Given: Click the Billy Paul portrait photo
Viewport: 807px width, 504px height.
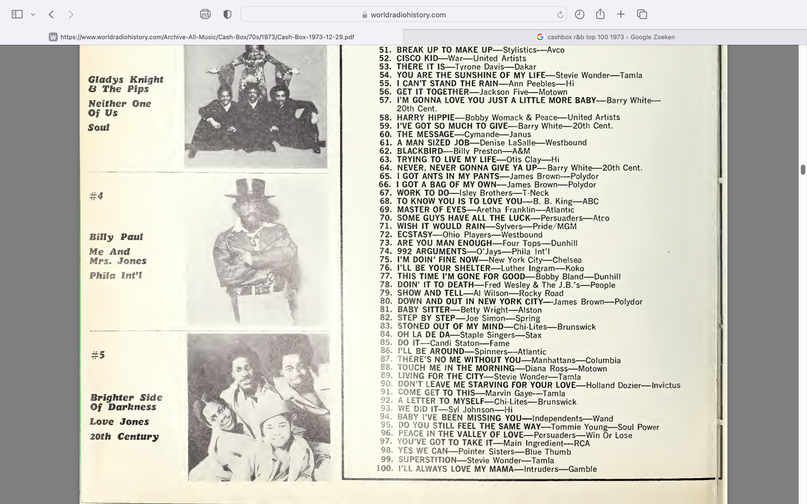Looking at the screenshot, I should coord(258,251).
